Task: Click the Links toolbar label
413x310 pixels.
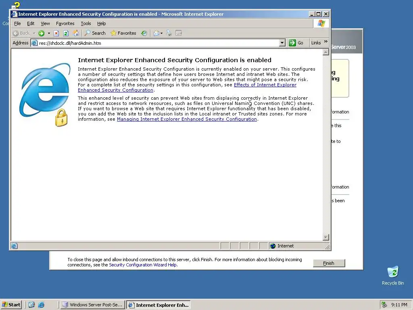Action: (316, 43)
